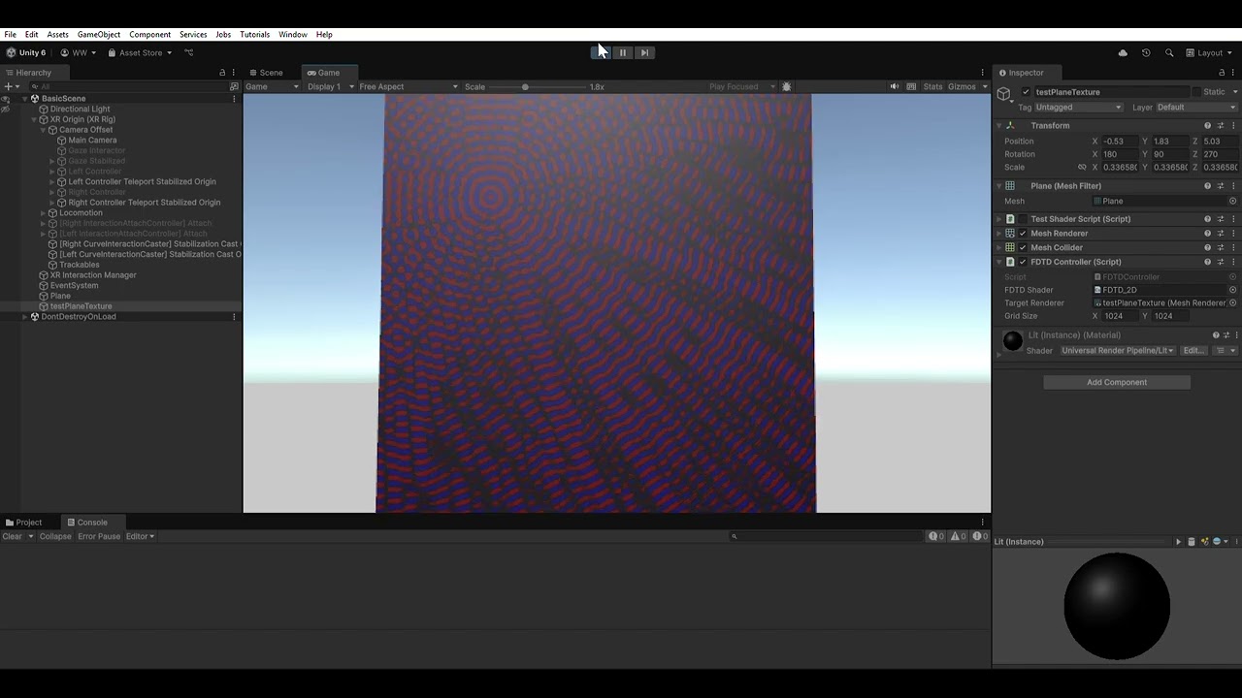Toggle the frame debugger bug icon
Viewport: 1242px width, 698px height.
click(787, 86)
